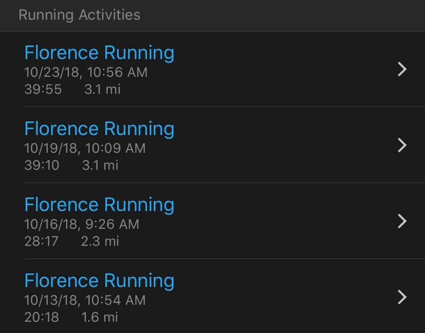425x333 pixels.
Task: Click the date line 10/23/18, 10:56 AM
Action: coord(86,72)
